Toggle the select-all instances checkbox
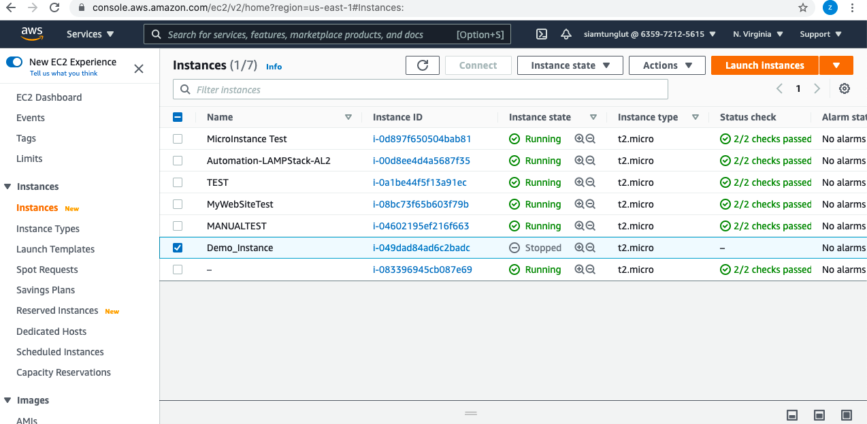Screen dimensions: 867x424 click(178, 117)
